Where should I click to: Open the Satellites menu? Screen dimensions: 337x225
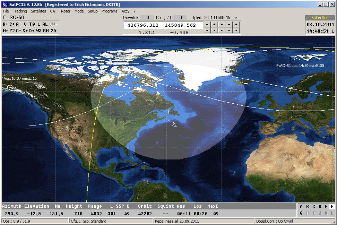pyautogui.click(x=38, y=11)
